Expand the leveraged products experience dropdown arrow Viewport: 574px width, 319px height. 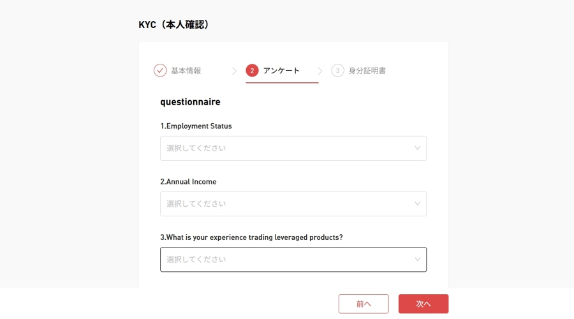[x=417, y=259]
